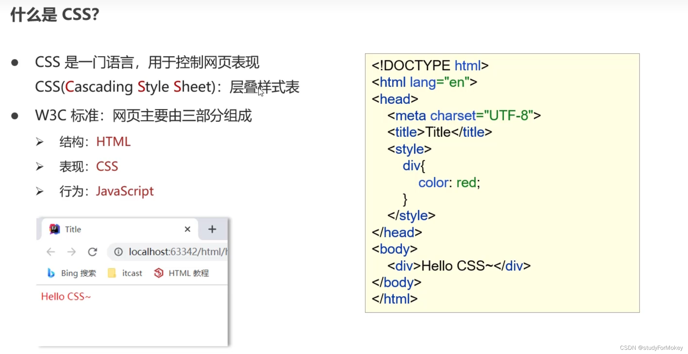
Task: Click the opening <body> tag line
Action: [394, 249]
